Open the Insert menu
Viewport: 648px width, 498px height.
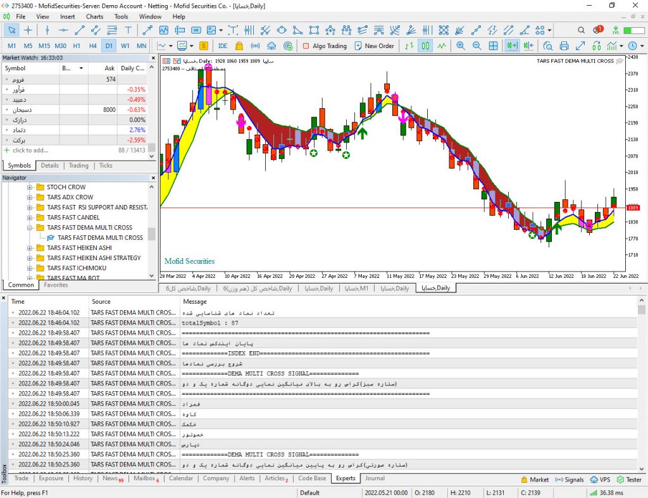pyautogui.click(x=67, y=16)
